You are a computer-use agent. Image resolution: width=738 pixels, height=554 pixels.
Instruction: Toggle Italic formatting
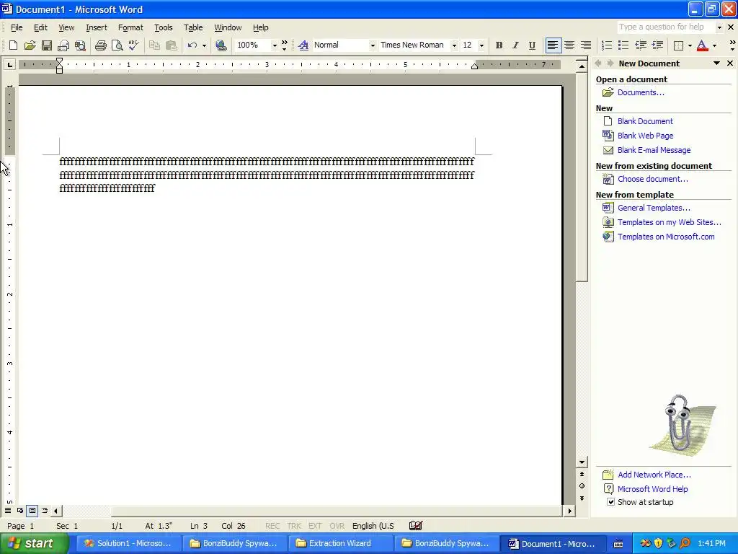coord(515,45)
